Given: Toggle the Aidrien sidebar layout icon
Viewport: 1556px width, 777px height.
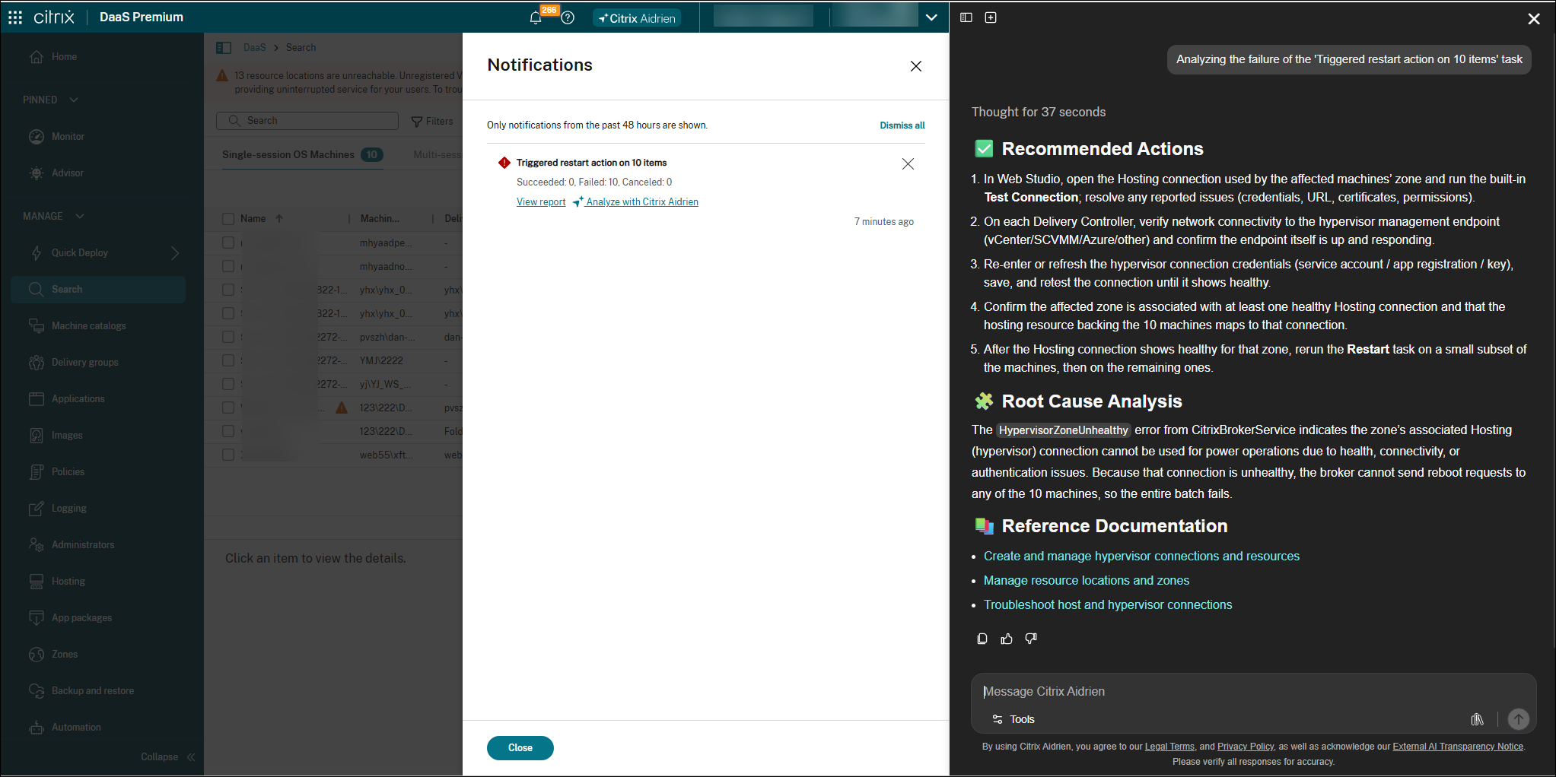Looking at the screenshot, I should click(x=966, y=17).
